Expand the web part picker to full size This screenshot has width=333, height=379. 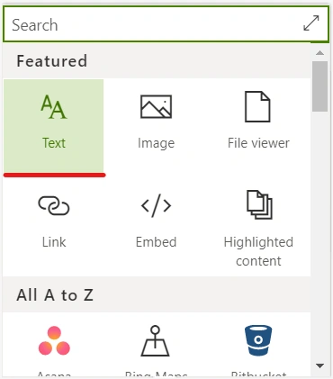click(311, 23)
